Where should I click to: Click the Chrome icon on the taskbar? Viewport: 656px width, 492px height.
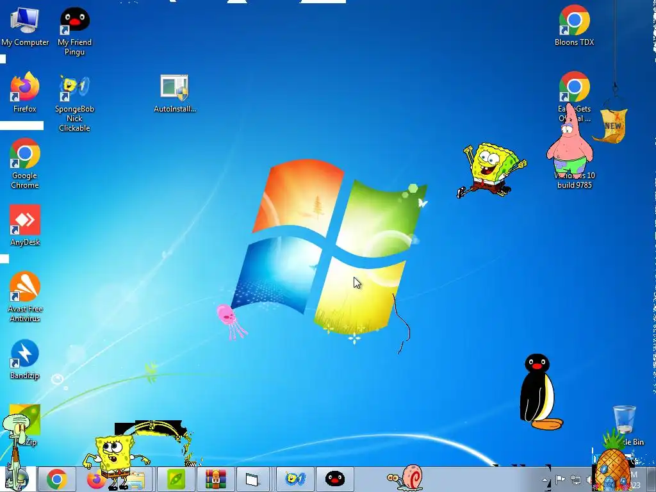click(x=57, y=479)
